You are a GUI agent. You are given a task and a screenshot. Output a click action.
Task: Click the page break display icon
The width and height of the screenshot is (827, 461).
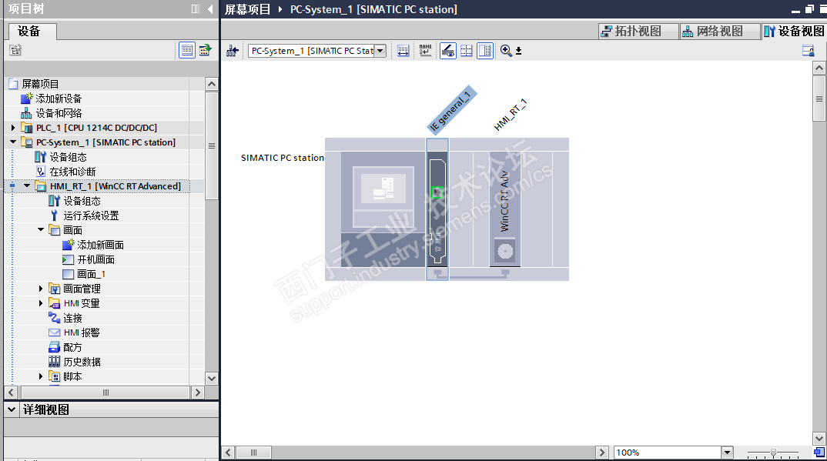(x=466, y=51)
